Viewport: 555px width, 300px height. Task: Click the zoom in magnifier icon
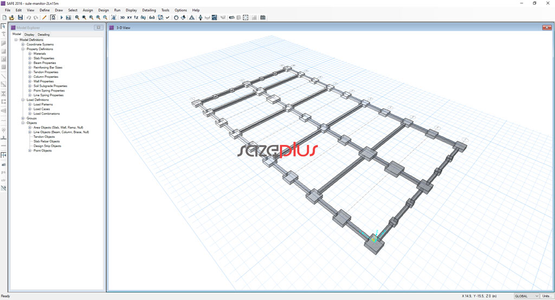pyautogui.click(x=98, y=17)
